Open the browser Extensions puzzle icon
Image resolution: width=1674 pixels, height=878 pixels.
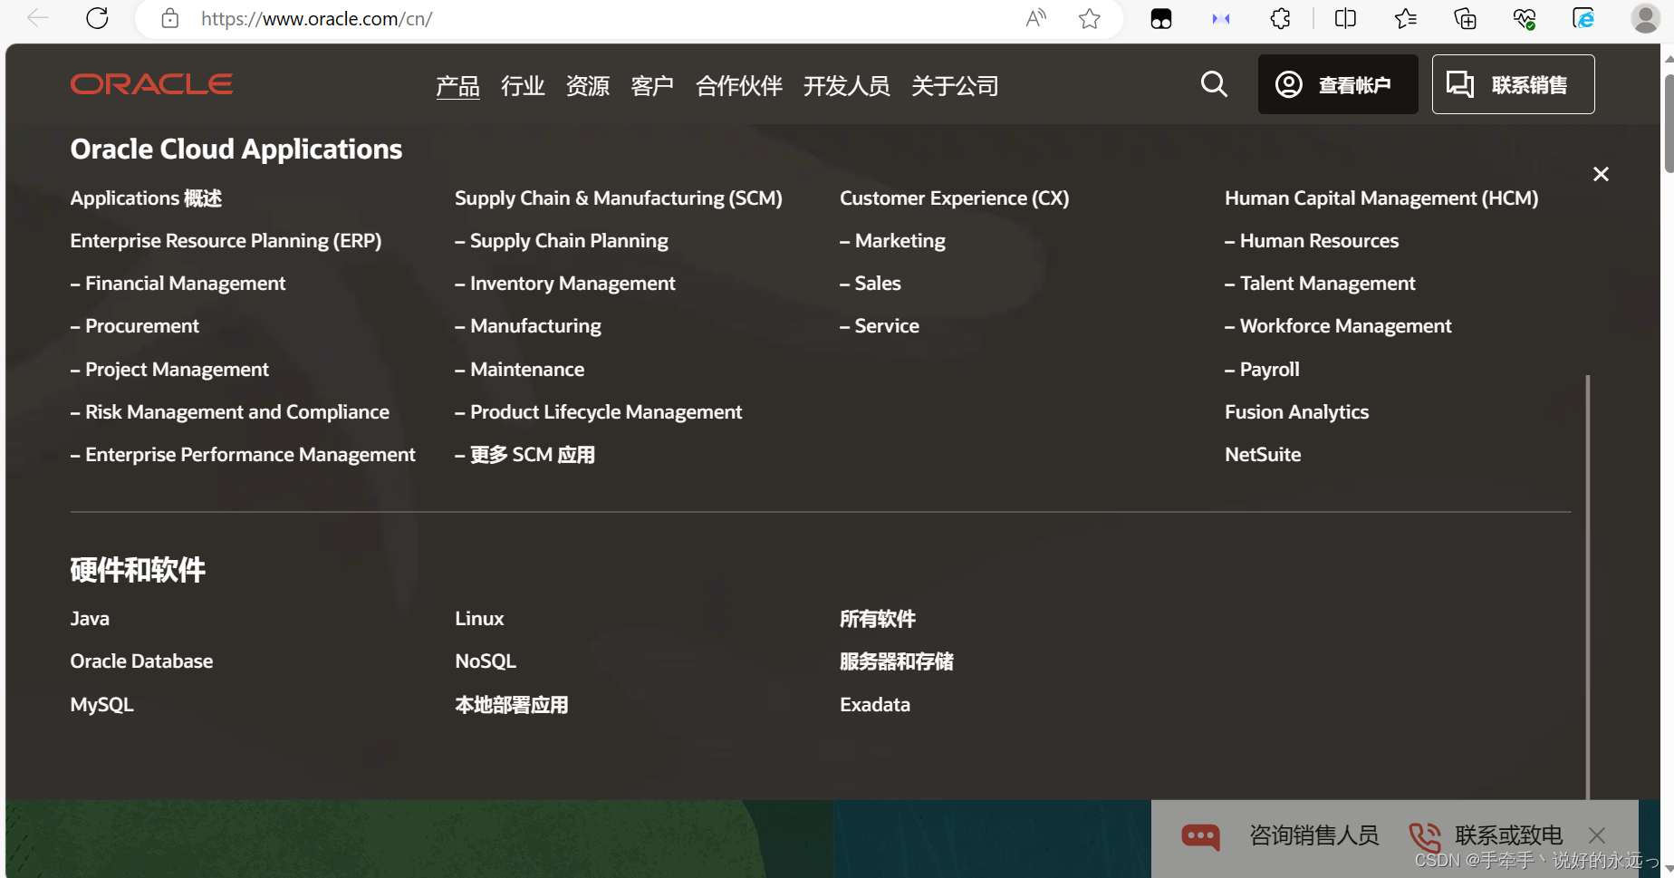pos(1279,18)
